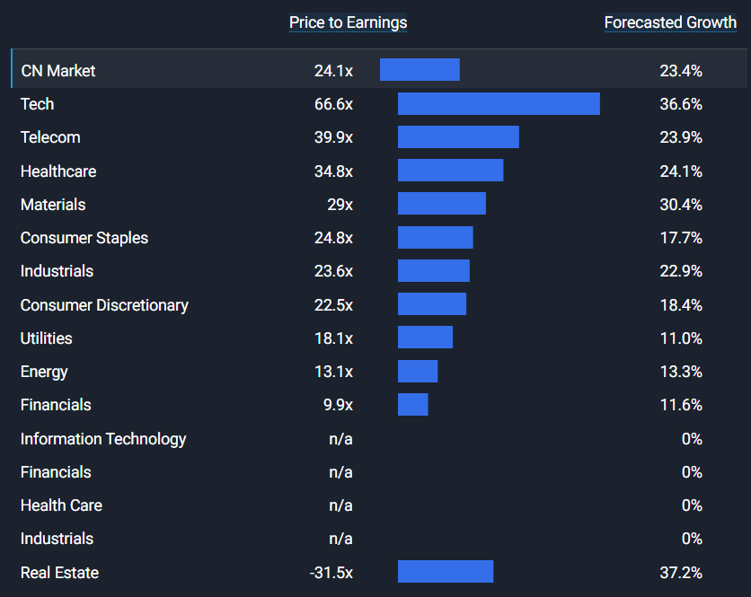
Task: Open the Tech sector row
Action: [38, 104]
